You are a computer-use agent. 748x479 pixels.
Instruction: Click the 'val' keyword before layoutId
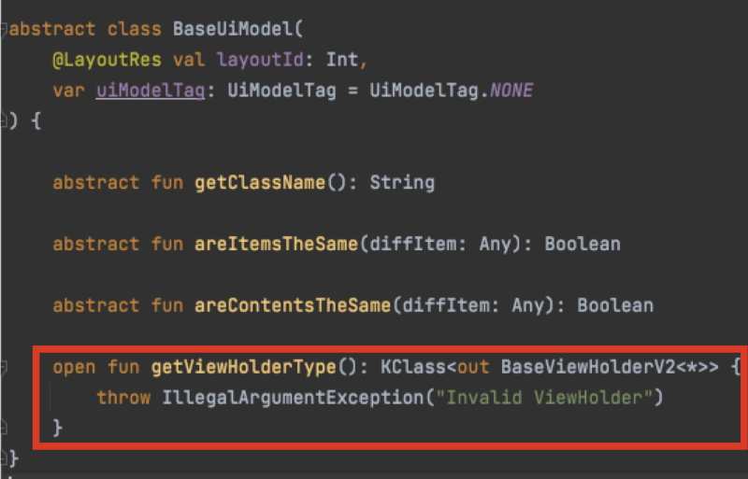[x=189, y=60]
